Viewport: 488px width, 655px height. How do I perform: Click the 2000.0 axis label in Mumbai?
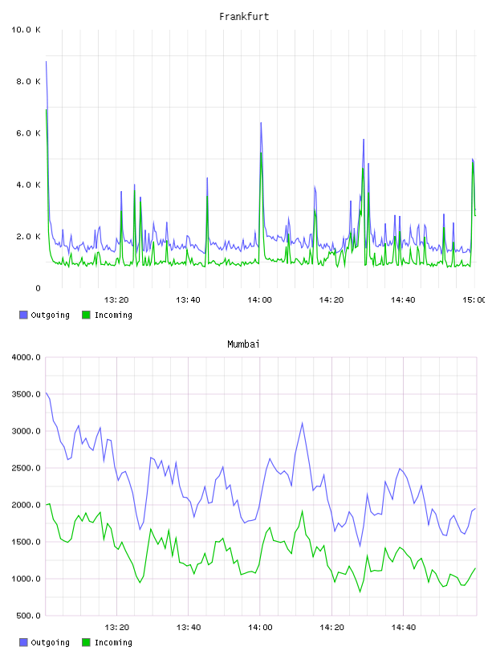[x=26, y=505]
